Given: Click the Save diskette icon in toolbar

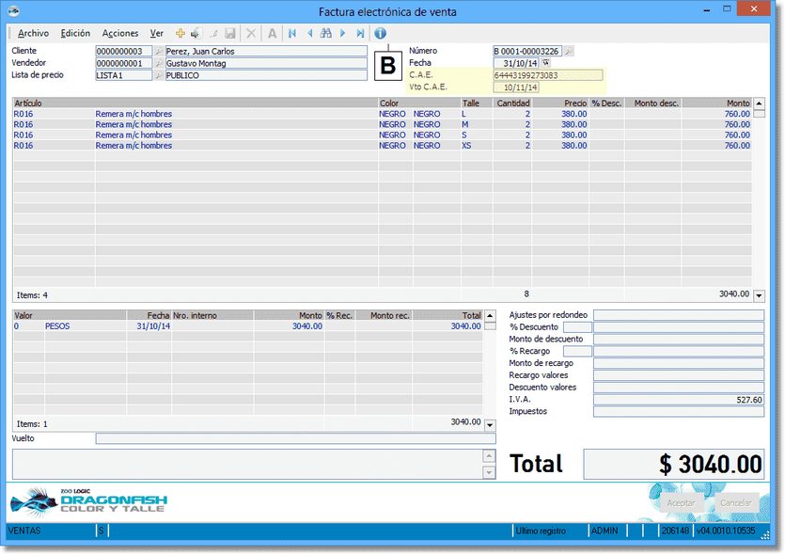Looking at the screenshot, I should (229, 33).
